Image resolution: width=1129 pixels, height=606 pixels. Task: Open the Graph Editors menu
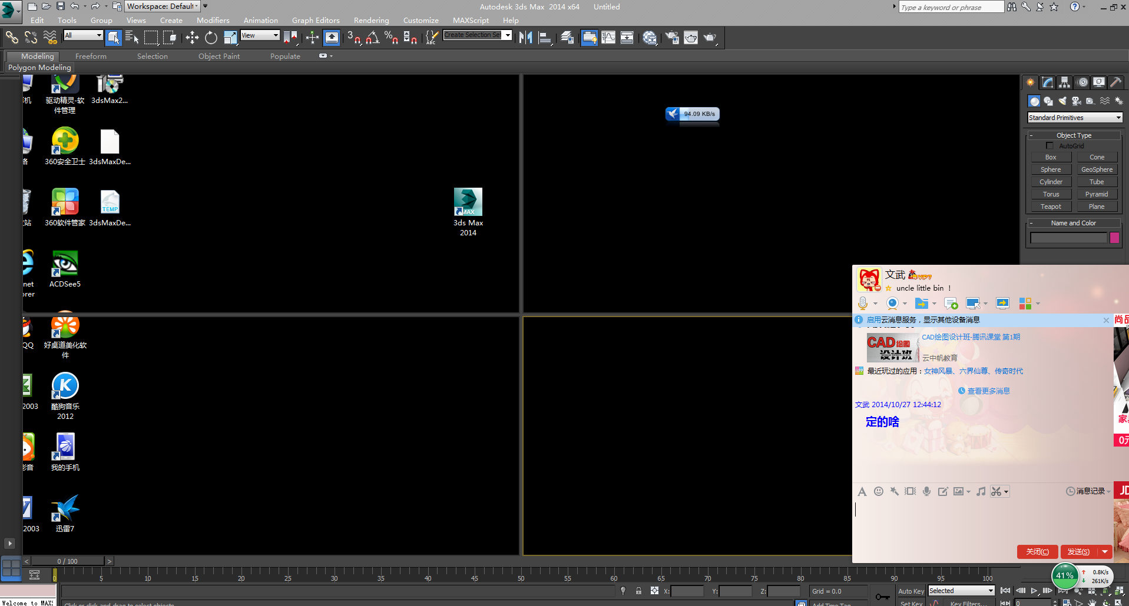point(316,21)
